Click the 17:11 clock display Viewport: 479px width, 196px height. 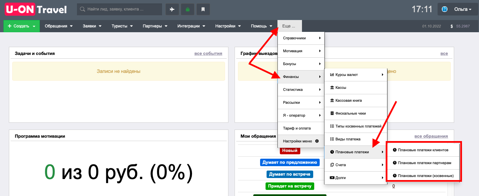(422, 9)
